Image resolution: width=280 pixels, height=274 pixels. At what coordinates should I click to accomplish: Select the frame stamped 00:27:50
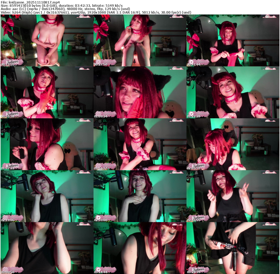140,40
